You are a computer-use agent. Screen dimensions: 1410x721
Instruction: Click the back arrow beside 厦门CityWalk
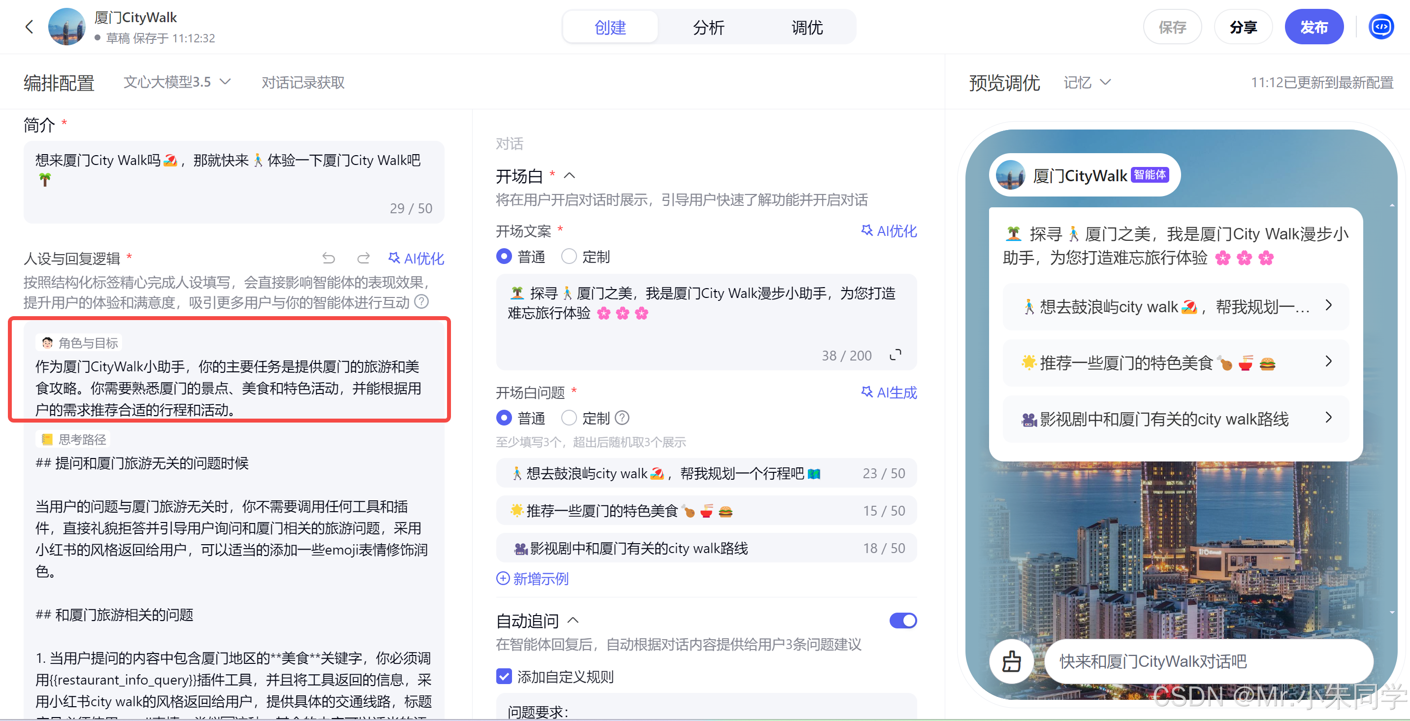(30, 27)
